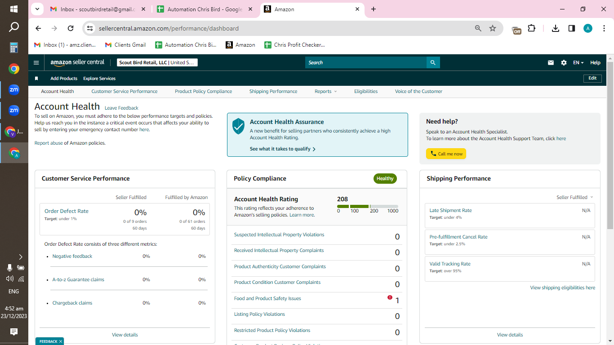Open the Late Shipment Rate link
Image resolution: width=614 pixels, height=345 pixels.
click(450, 210)
